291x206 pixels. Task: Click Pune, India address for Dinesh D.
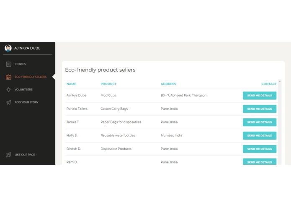click(169, 149)
